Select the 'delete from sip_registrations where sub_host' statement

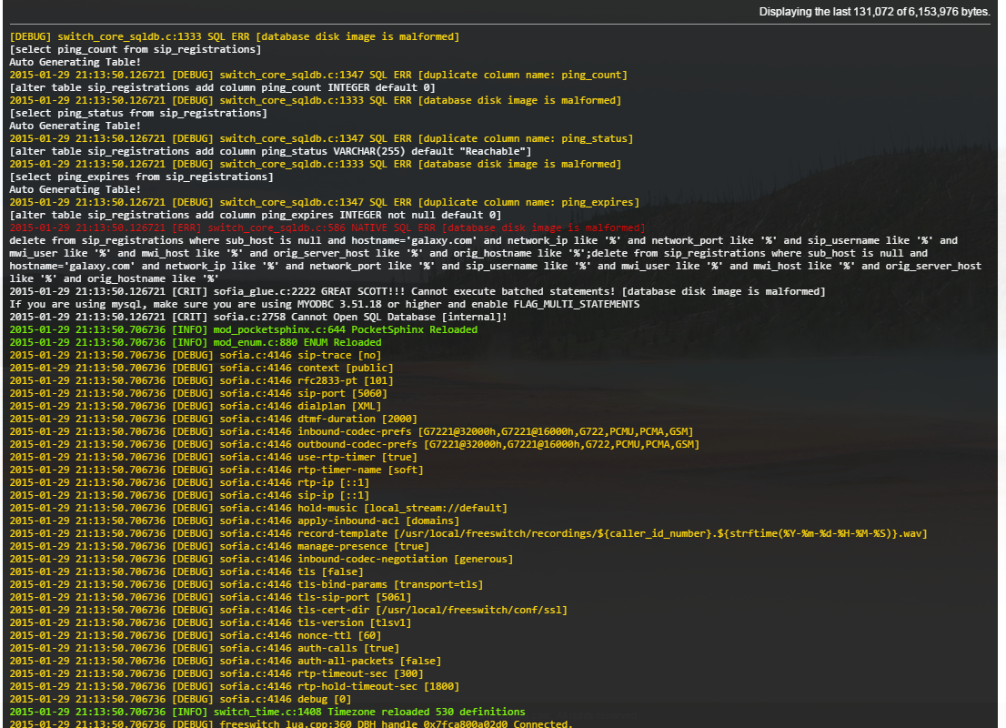496,259
